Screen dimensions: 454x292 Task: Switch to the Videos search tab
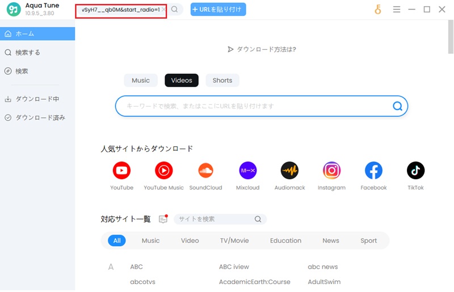click(182, 80)
